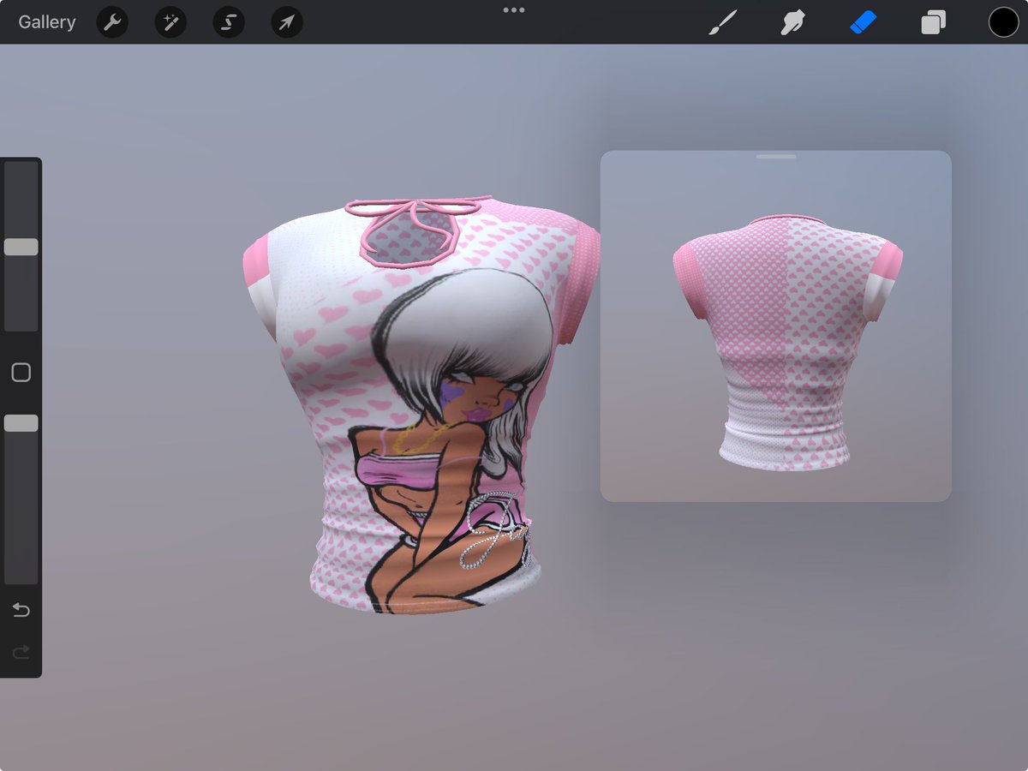Open the black color picker circle
Screen dimensions: 1028x771
(x=1004, y=22)
